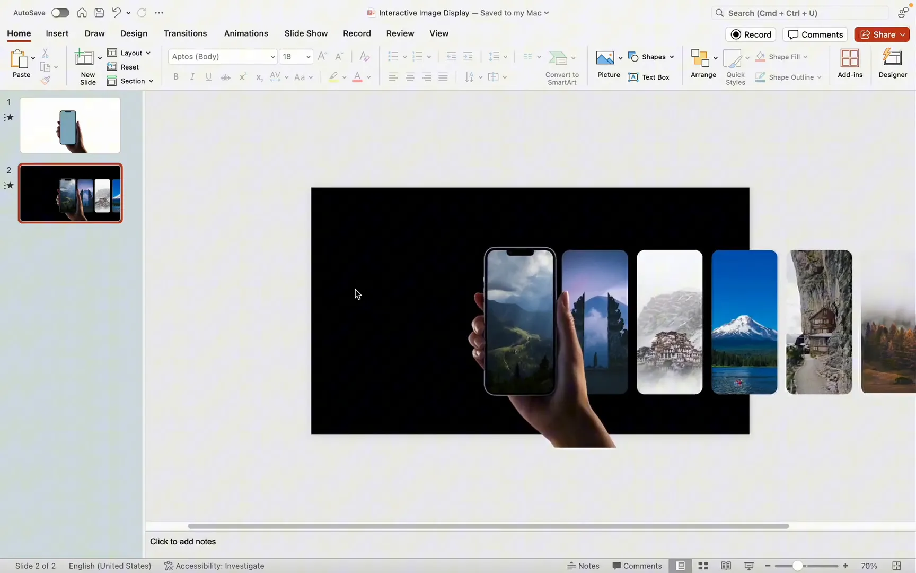Screen dimensions: 916x573
Task: Click the zoom slider handle
Action: point(797,566)
